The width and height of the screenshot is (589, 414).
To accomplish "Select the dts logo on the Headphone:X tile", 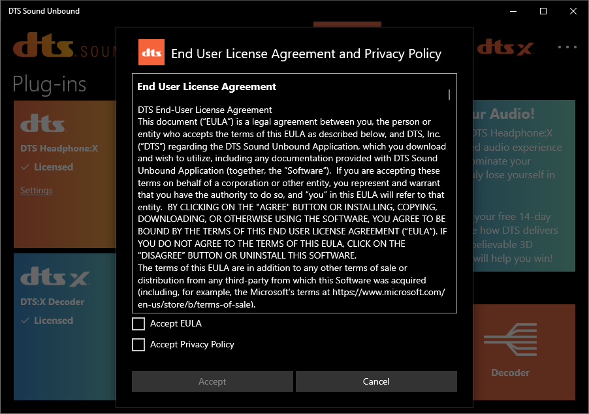I will coord(43,123).
